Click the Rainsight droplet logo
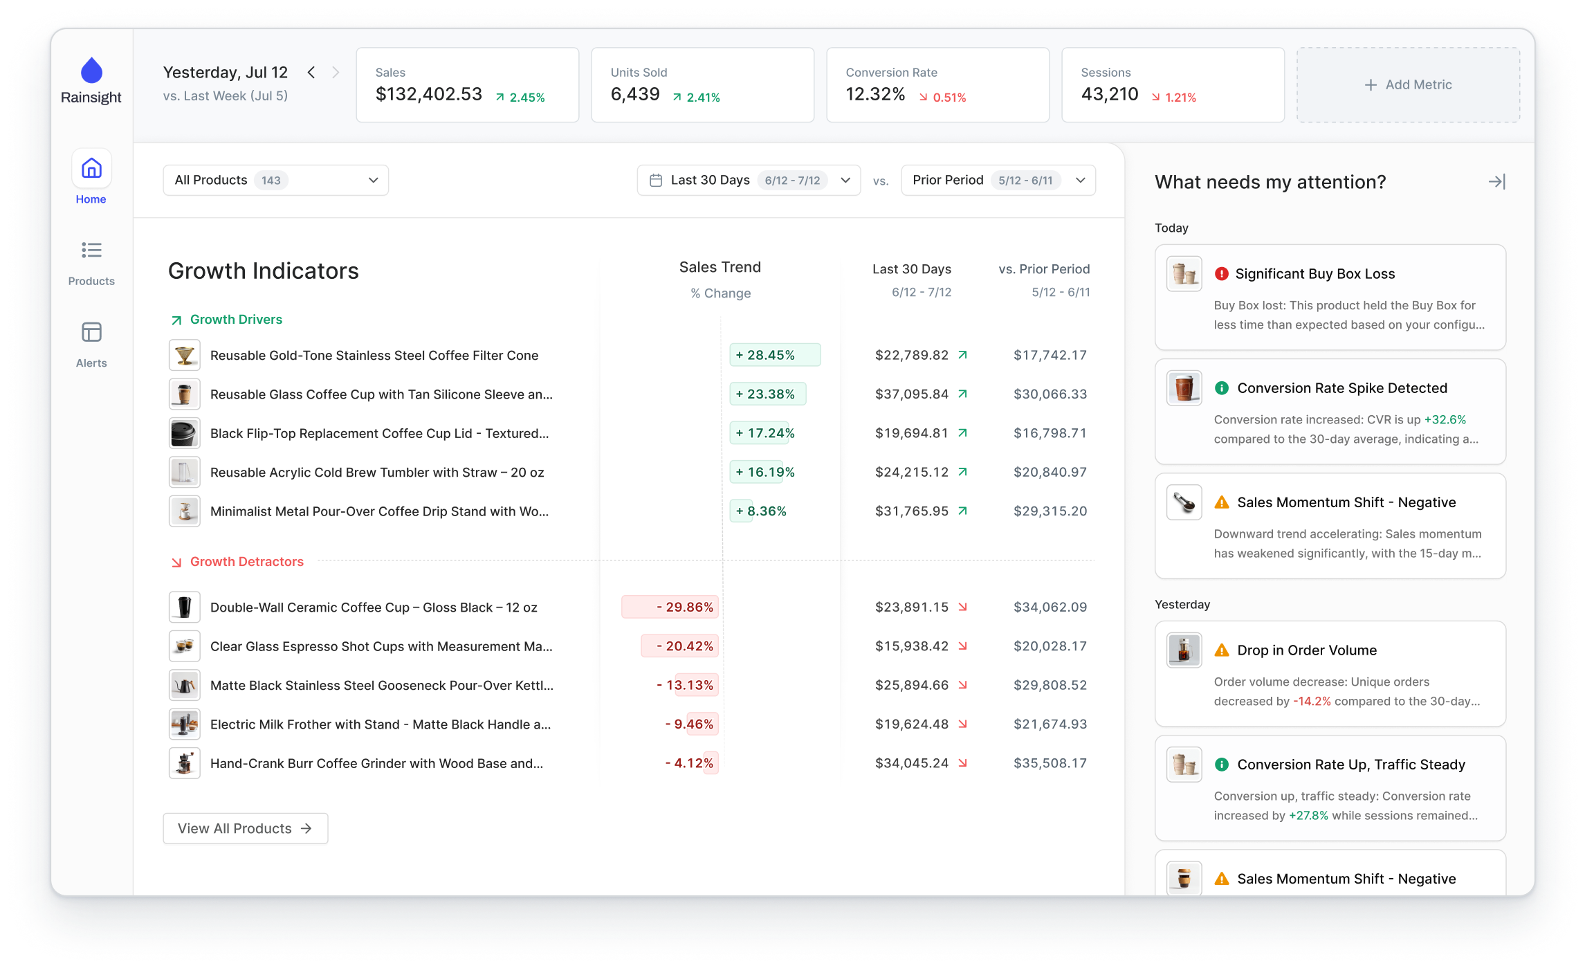Image resolution: width=1585 pixels, height=968 pixels. tap(91, 72)
